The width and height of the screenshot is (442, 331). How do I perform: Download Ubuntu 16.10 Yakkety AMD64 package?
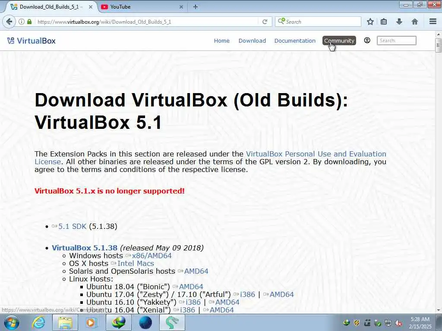(227, 302)
